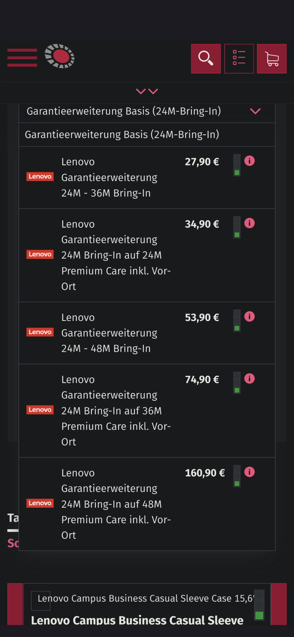Choose 24M Bring-In auf 48M Premium Care
This screenshot has height=637, width=294.
116,504
